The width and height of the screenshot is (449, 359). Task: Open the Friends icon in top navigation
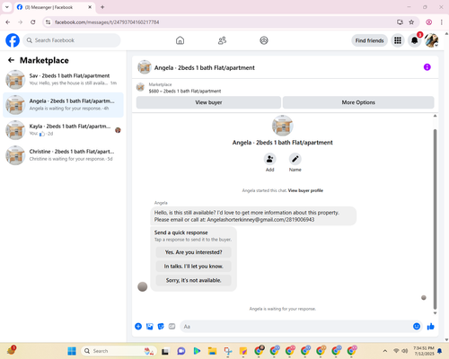pyautogui.click(x=222, y=40)
